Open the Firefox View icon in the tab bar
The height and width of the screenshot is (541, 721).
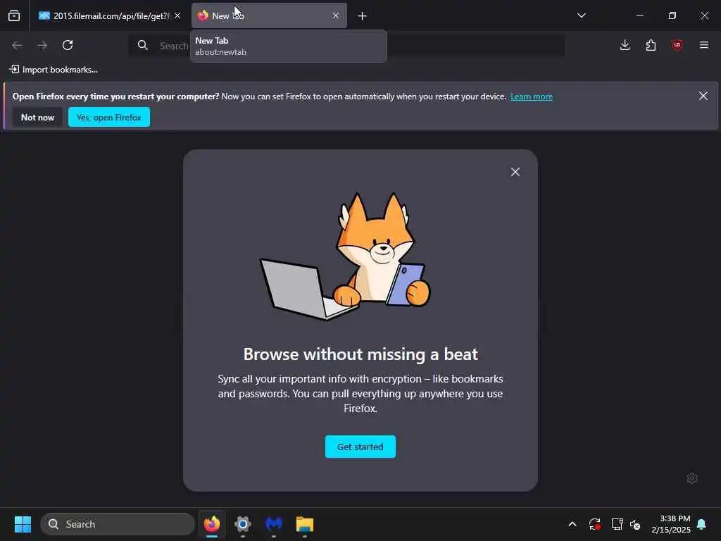pyautogui.click(x=14, y=15)
